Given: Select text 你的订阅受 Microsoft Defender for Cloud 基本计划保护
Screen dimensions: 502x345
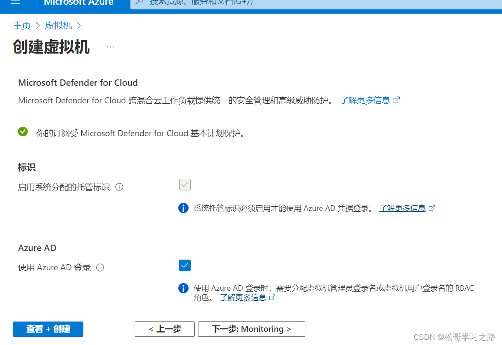Looking at the screenshot, I should point(141,133).
